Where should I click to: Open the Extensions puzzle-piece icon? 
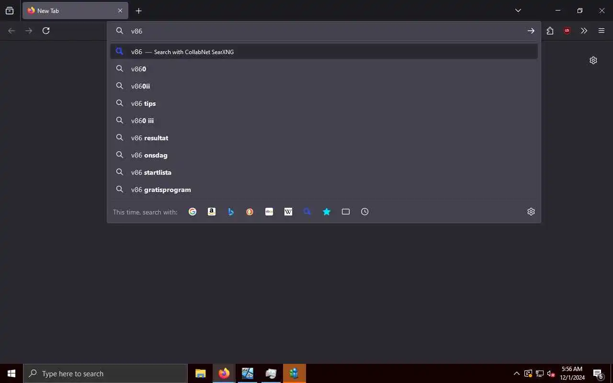coord(550,31)
